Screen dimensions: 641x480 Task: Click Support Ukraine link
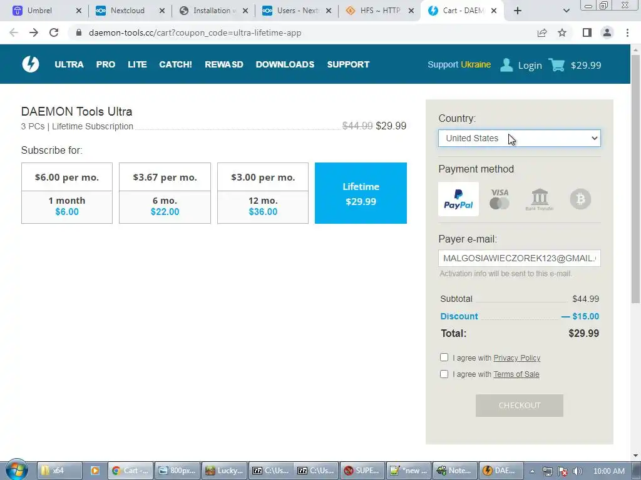(x=459, y=64)
